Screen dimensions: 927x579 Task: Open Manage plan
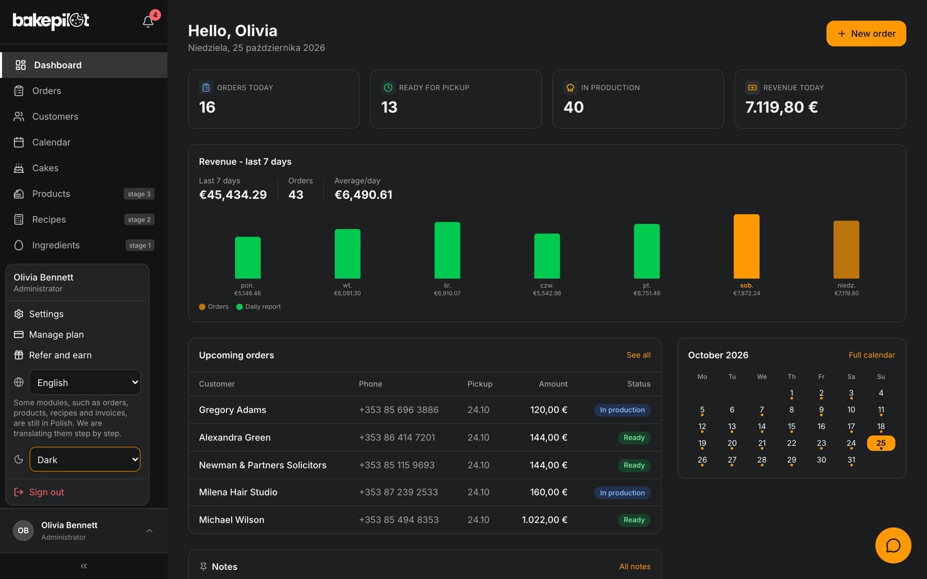[x=77, y=335]
